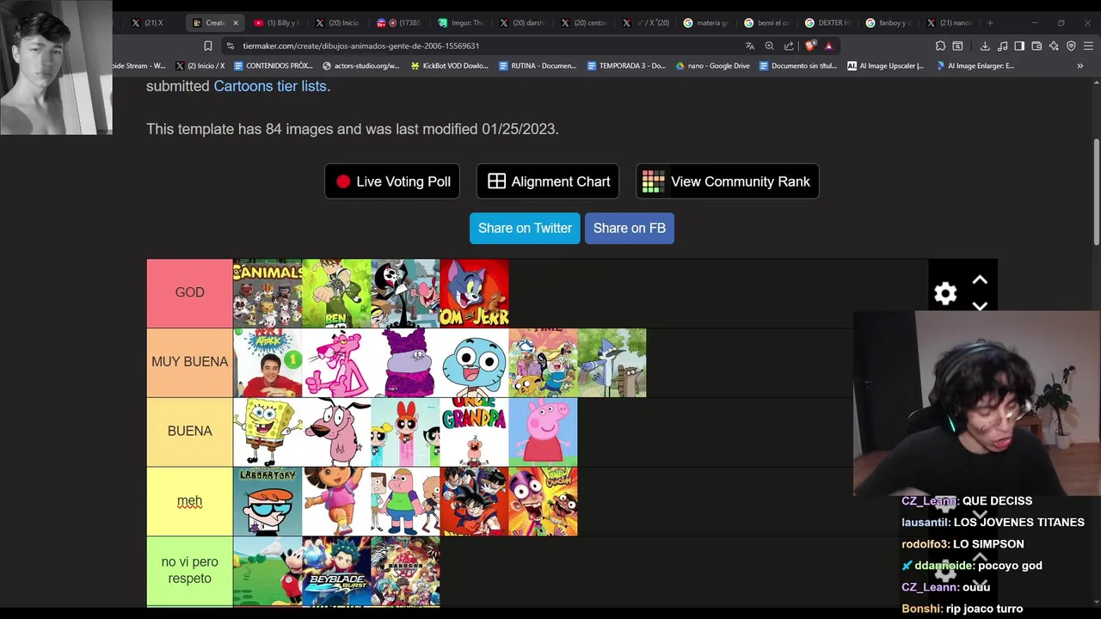The width and height of the screenshot is (1101, 619).
Task: Open TEMPORADA 3 document bookmark
Action: [x=626, y=65]
